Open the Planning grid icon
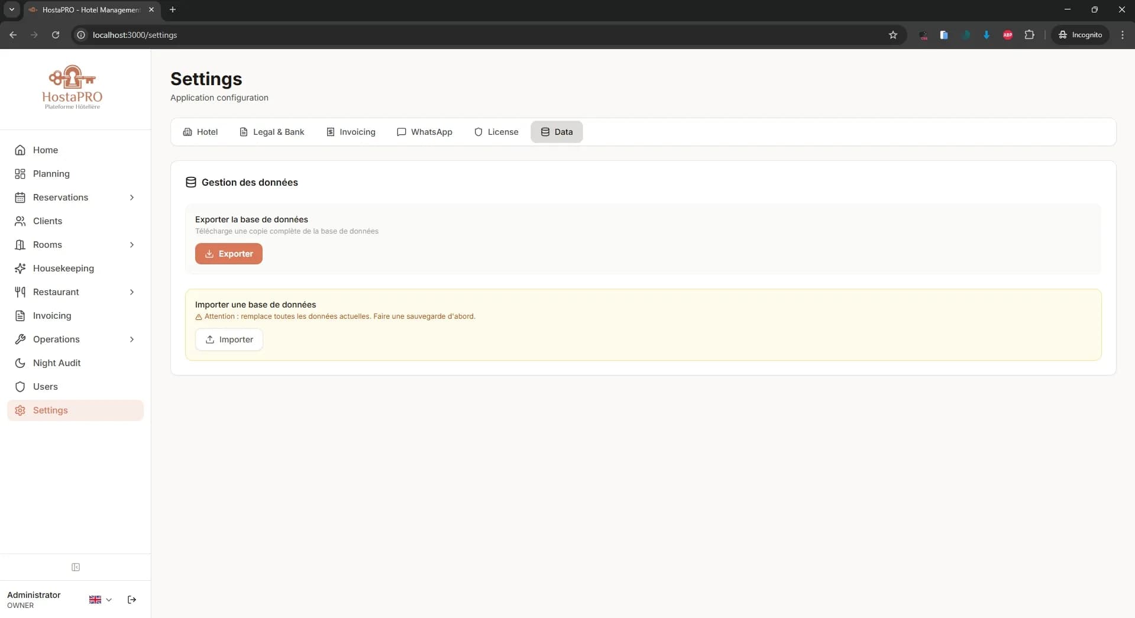 (20, 174)
